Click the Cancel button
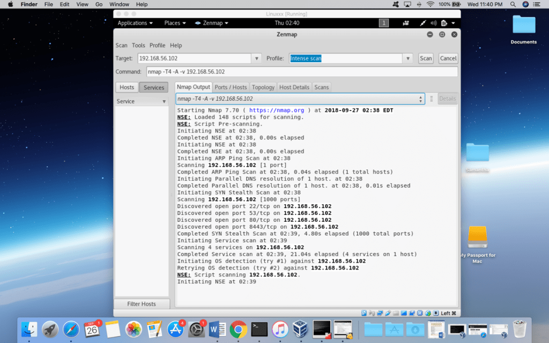 448,58
